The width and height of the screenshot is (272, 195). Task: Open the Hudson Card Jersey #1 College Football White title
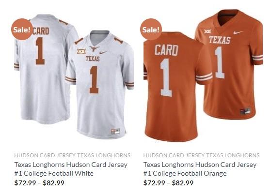(x=71, y=169)
